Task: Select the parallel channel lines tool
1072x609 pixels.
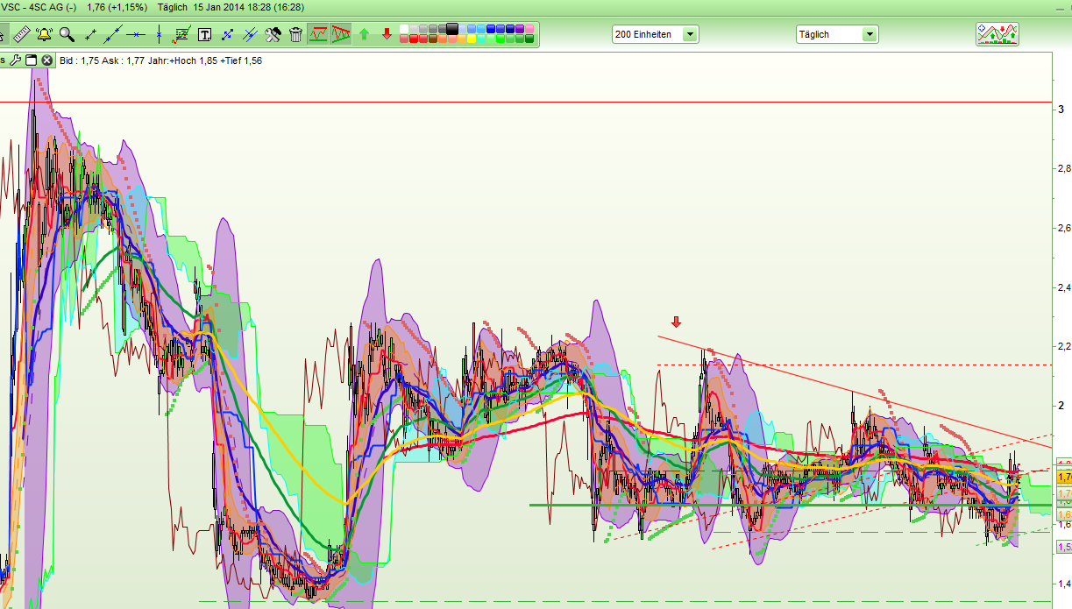Action: (250, 35)
